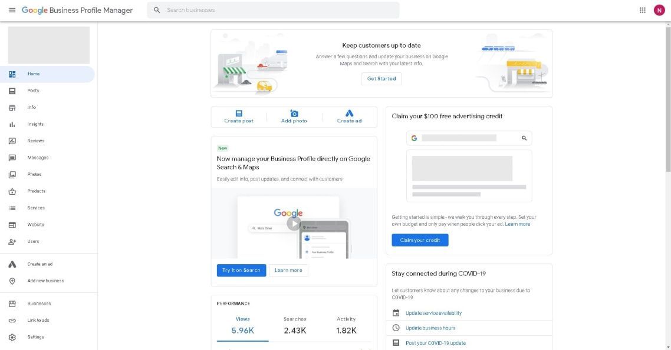Click the Create an ad Google Ads icon

(x=12, y=264)
